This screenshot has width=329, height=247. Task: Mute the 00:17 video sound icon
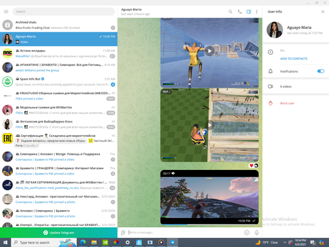point(174,173)
